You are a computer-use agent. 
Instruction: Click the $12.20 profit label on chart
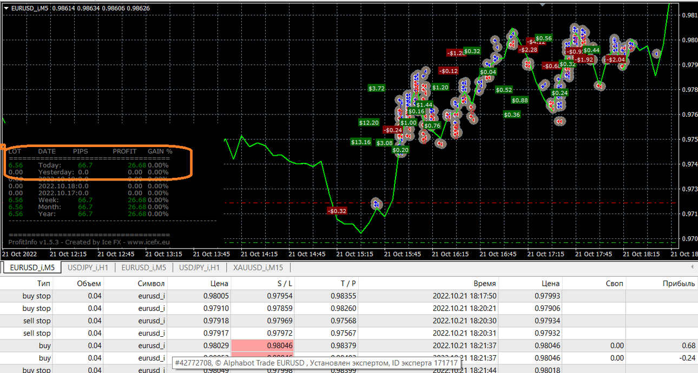click(369, 123)
